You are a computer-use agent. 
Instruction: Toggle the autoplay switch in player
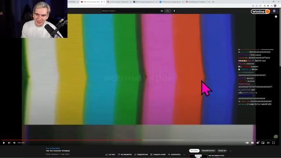(x=247, y=143)
